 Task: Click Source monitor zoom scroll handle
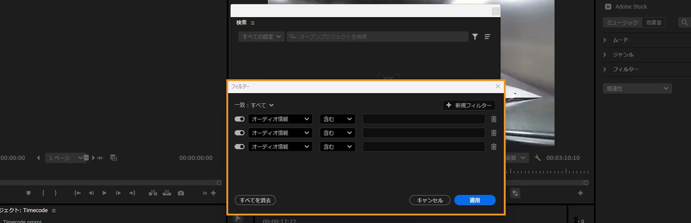[x=219, y=183]
